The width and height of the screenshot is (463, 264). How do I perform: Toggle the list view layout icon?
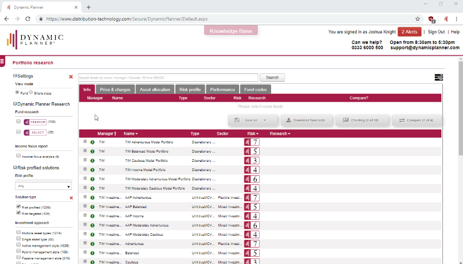point(439,77)
